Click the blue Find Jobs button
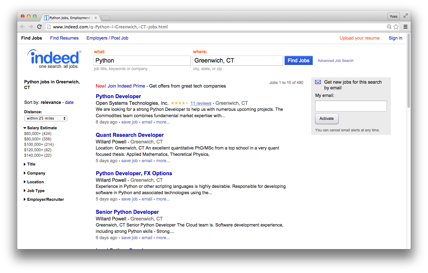Screen dimensions: 428x273 [x=299, y=60]
